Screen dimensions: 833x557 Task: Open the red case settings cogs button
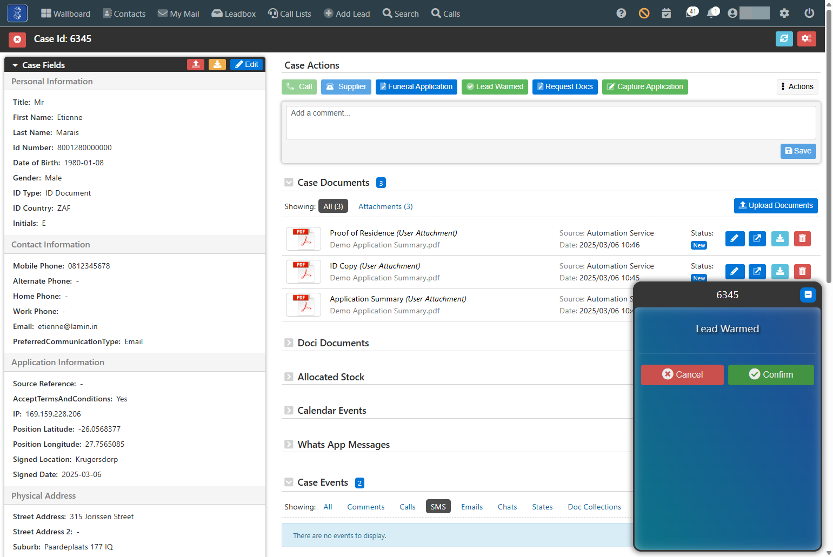[x=807, y=39]
